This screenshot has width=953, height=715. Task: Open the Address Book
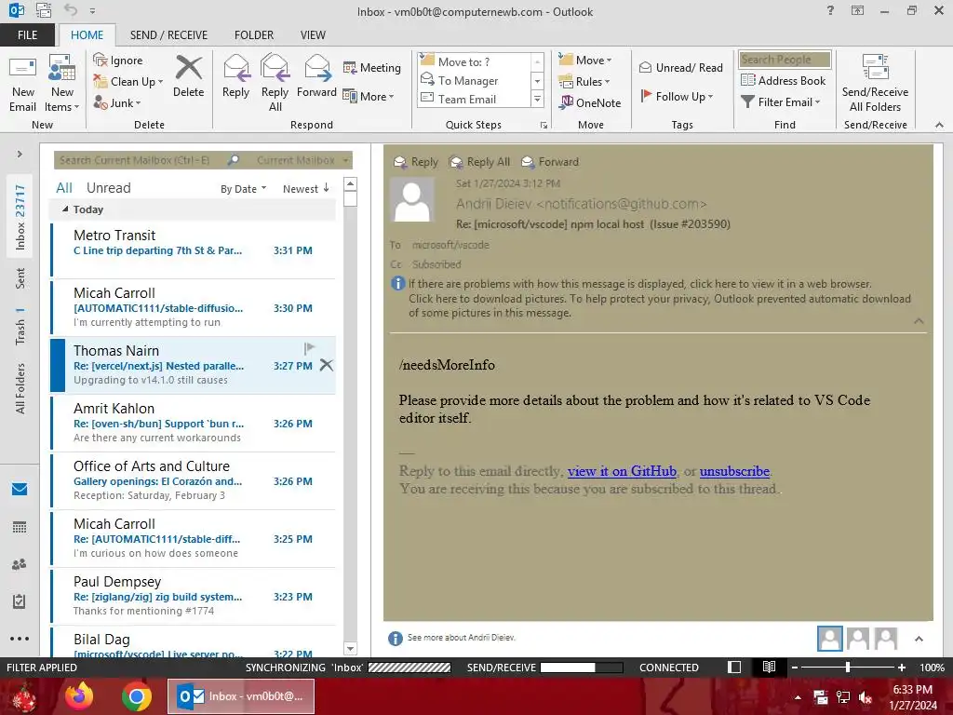[783, 80]
